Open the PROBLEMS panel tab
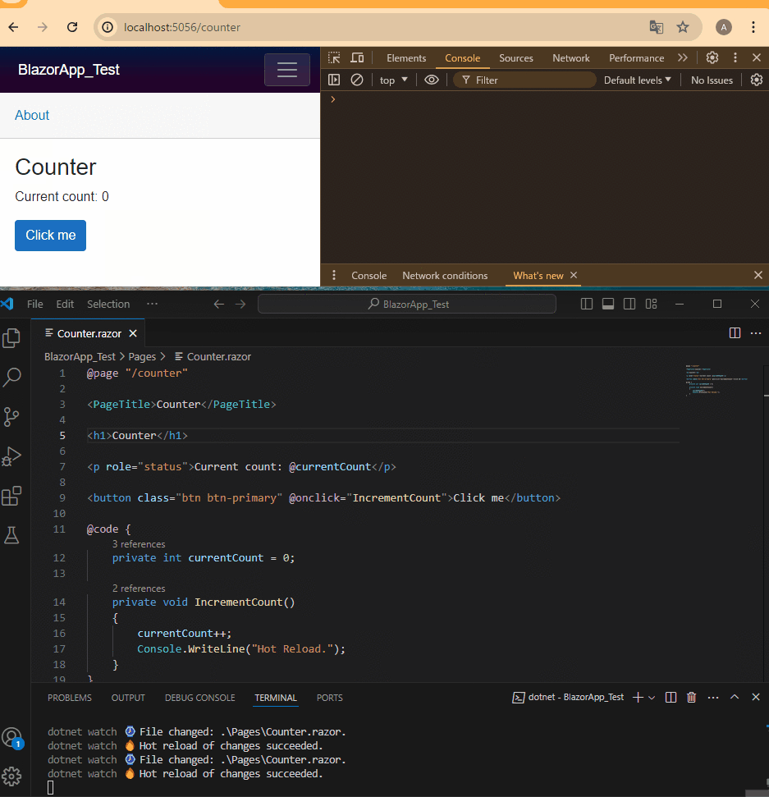The image size is (769, 797). point(70,698)
